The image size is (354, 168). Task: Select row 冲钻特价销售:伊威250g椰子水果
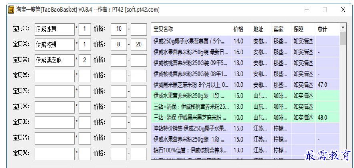pyautogui.click(x=245, y=128)
